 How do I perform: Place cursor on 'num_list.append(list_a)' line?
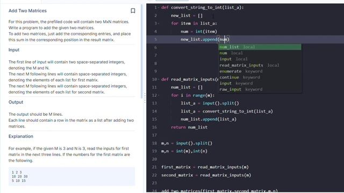click(209, 119)
